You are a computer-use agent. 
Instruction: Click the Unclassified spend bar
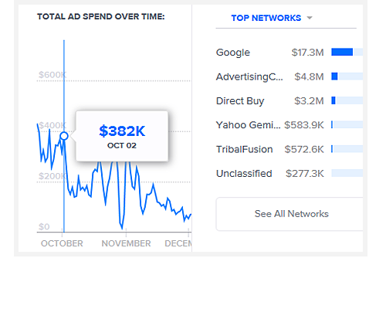coord(347,173)
